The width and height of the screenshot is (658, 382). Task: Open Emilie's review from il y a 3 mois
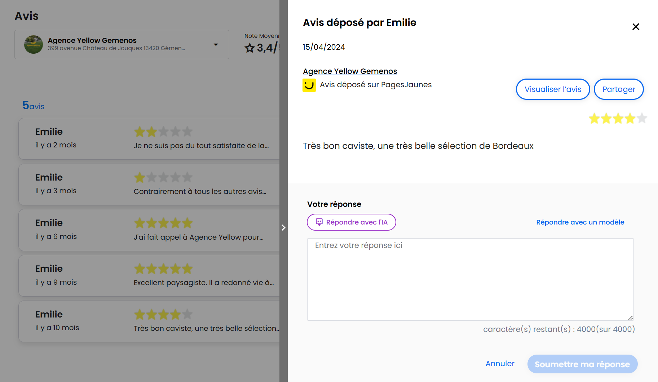[149, 185]
